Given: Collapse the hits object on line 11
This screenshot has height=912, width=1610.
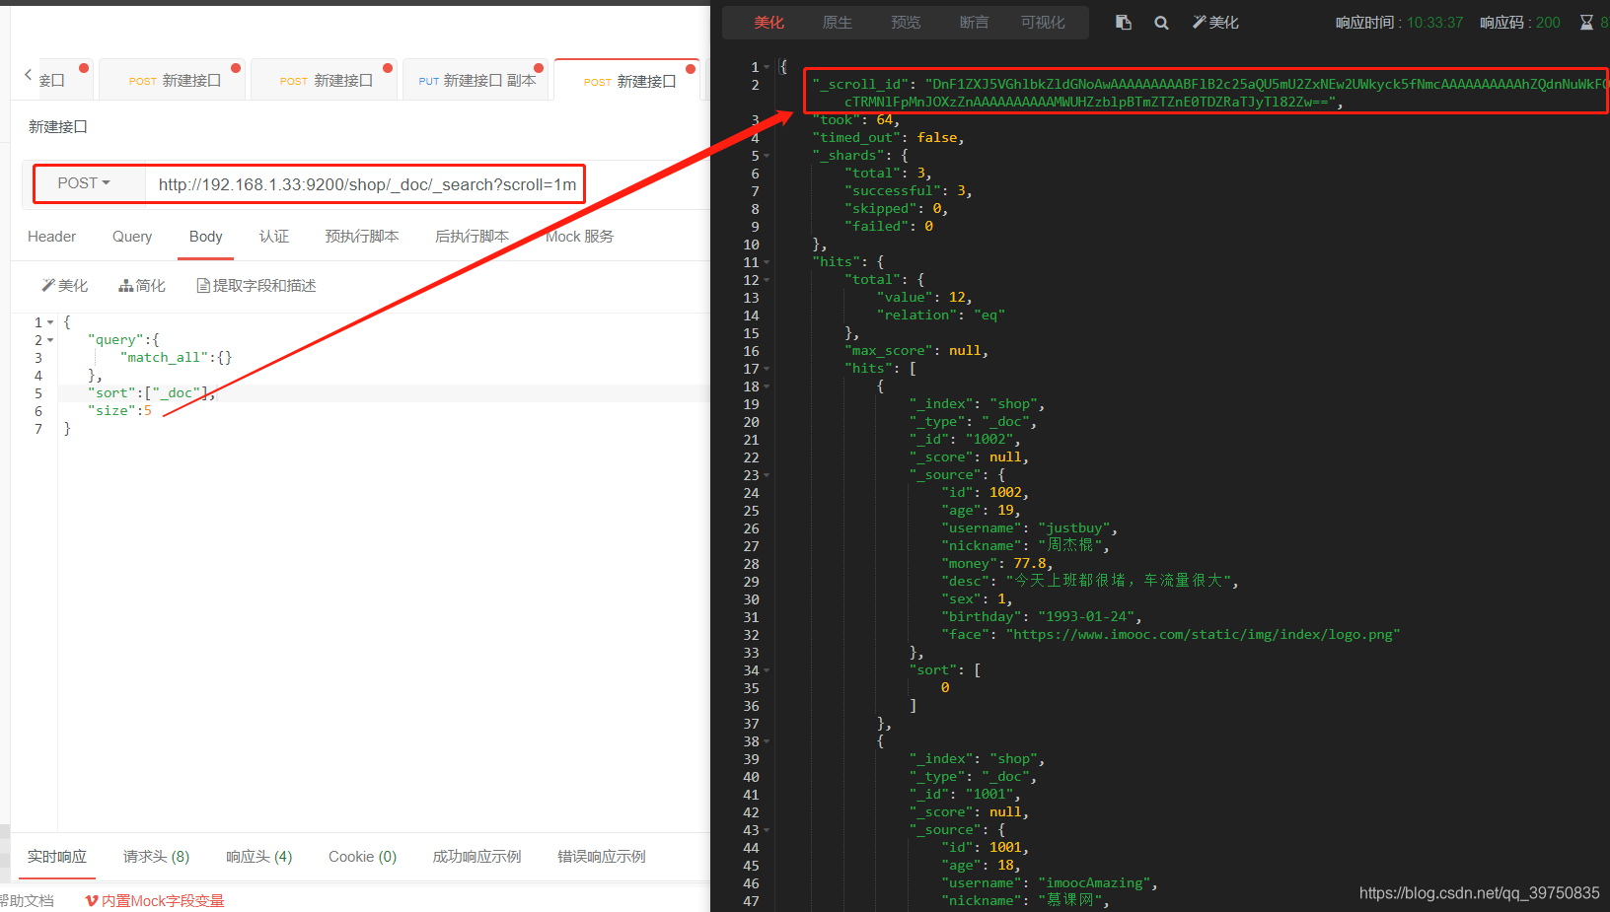Looking at the screenshot, I should tap(766, 261).
